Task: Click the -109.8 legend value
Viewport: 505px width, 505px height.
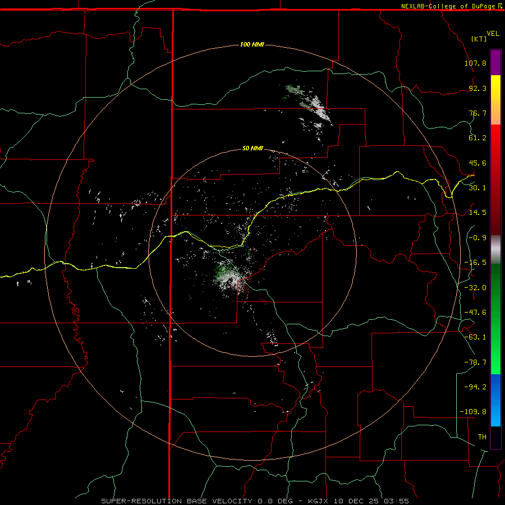Action: [474, 412]
